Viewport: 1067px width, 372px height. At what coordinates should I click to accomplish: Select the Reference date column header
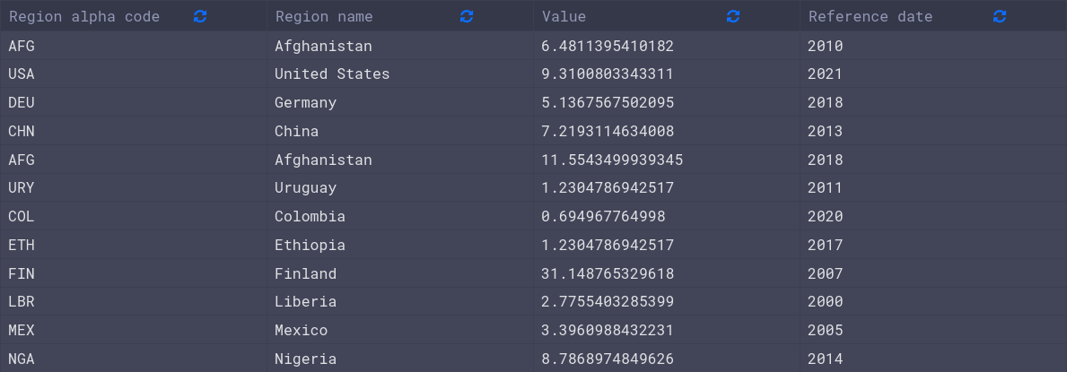click(x=933, y=16)
